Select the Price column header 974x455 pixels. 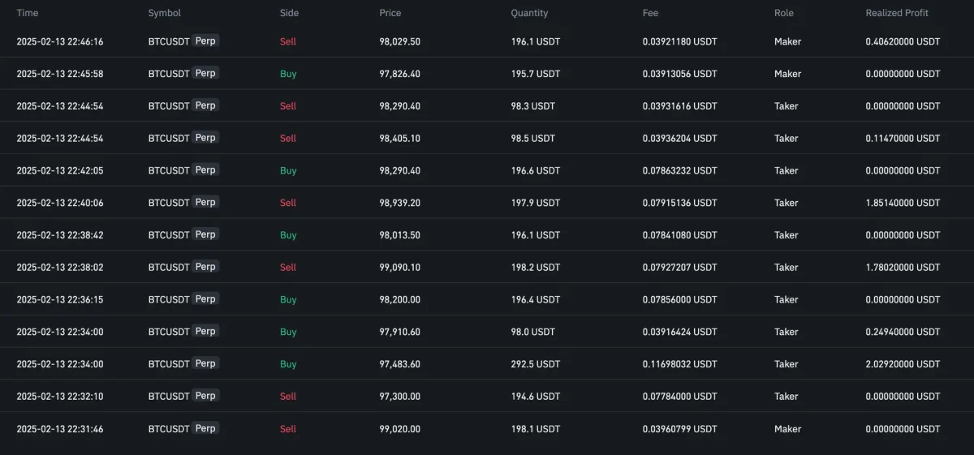(x=390, y=13)
